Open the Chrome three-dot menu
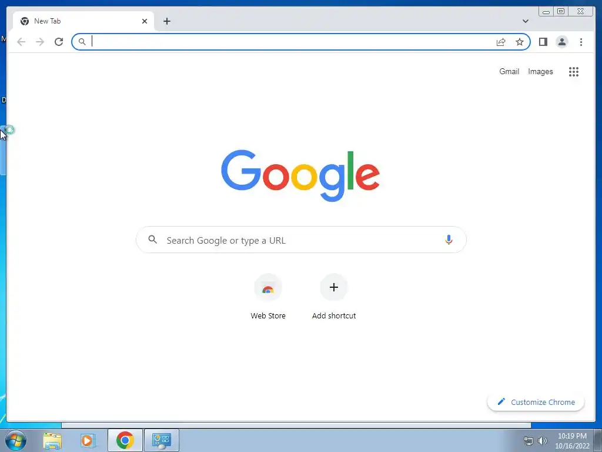Viewport: 602px width, 452px height. pos(581,42)
